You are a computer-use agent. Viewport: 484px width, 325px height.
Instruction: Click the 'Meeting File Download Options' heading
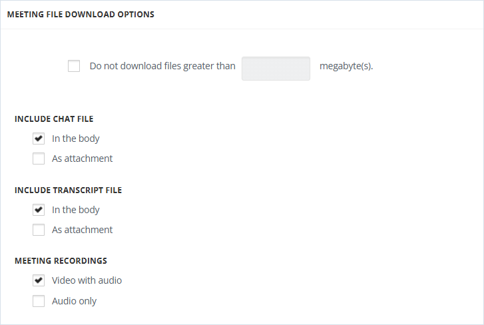point(81,15)
